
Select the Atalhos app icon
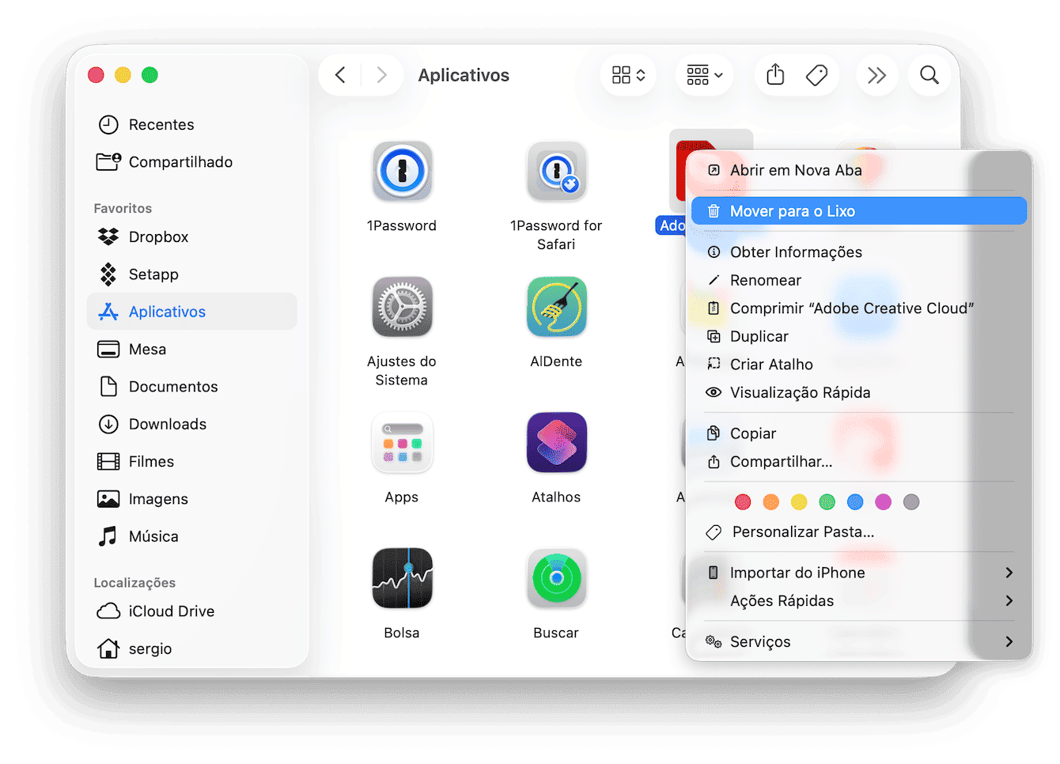pos(556,443)
